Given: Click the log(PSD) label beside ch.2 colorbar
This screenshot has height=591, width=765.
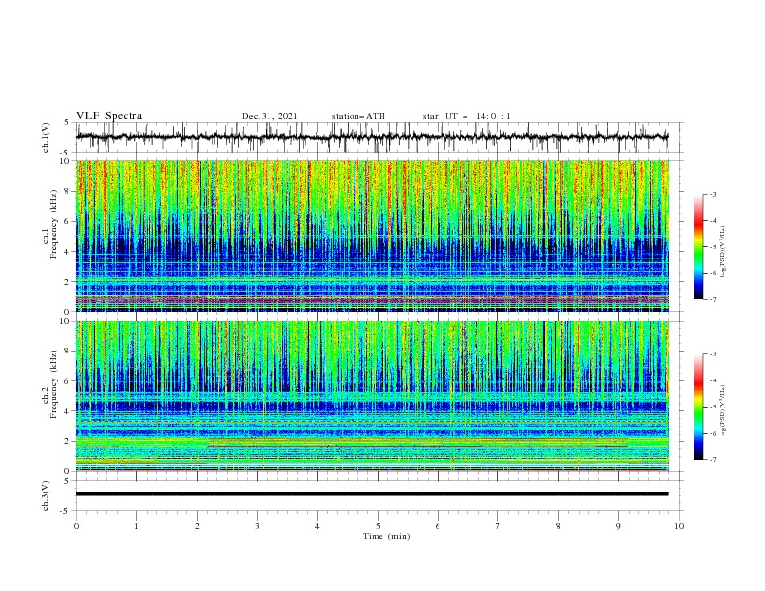Looking at the screenshot, I should pyautogui.click(x=722, y=411).
